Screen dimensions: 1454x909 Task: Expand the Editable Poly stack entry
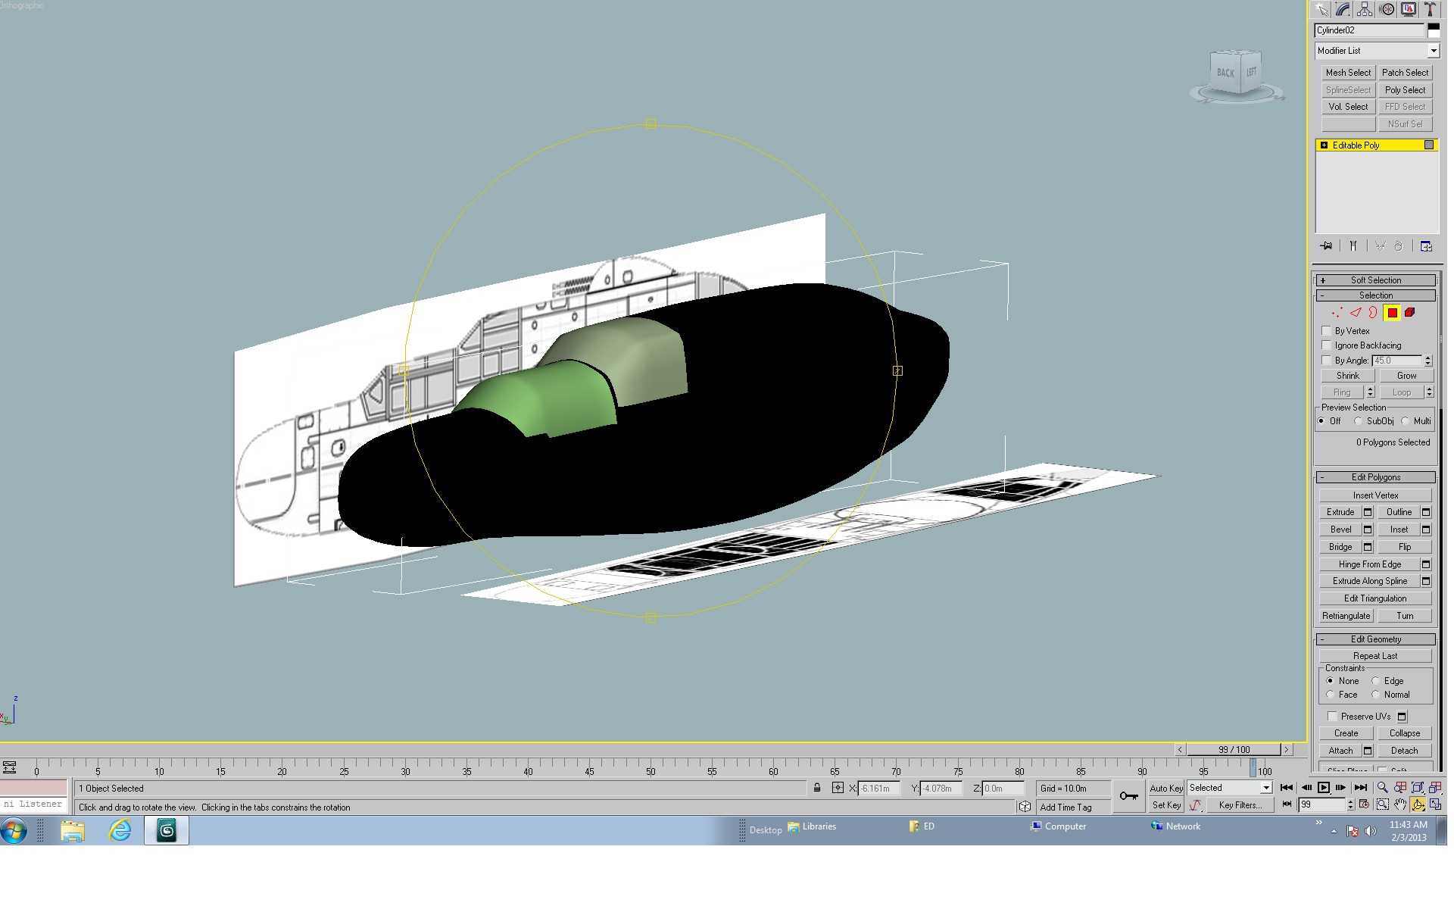(1324, 145)
